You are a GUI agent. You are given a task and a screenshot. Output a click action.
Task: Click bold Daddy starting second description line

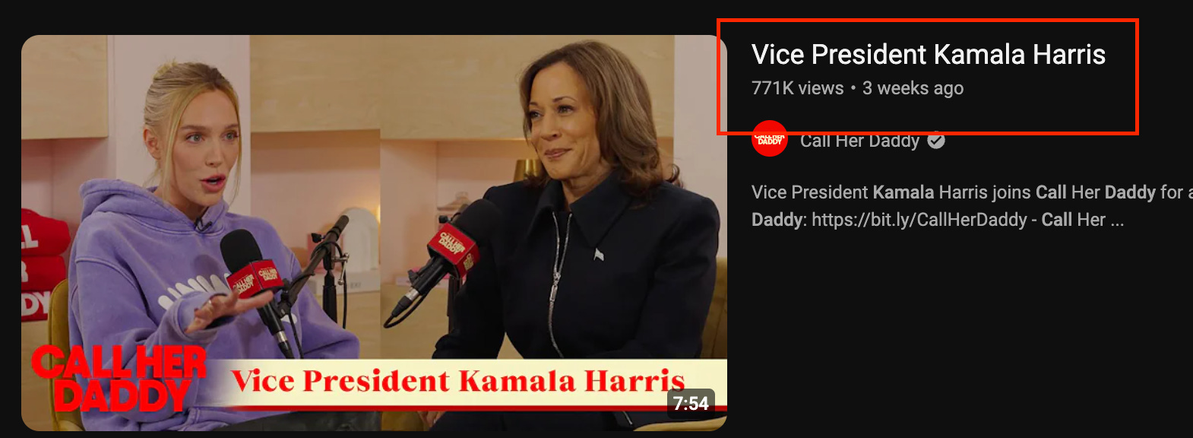point(777,220)
